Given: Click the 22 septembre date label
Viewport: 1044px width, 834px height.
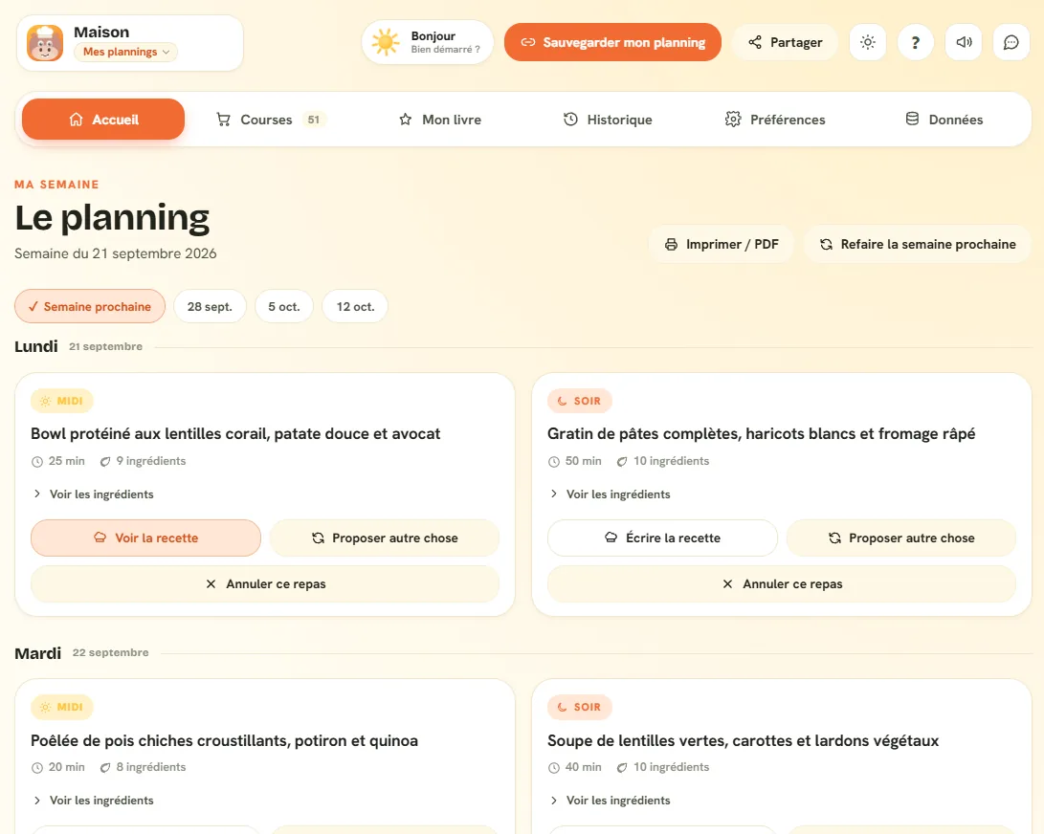Looking at the screenshot, I should click(111, 652).
